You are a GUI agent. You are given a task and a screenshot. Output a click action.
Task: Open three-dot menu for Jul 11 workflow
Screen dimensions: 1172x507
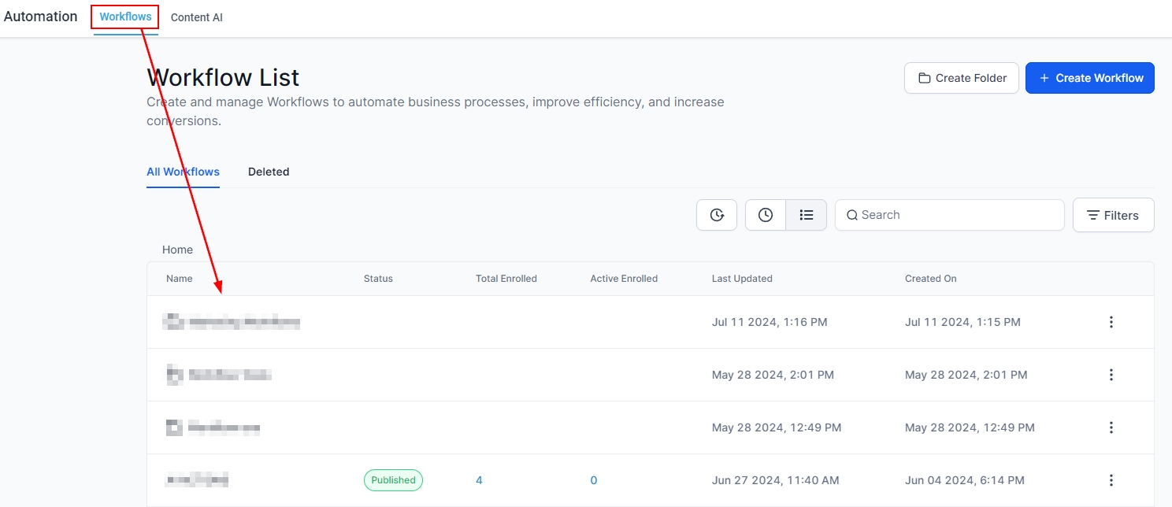pyautogui.click(x=1111, y=322)
